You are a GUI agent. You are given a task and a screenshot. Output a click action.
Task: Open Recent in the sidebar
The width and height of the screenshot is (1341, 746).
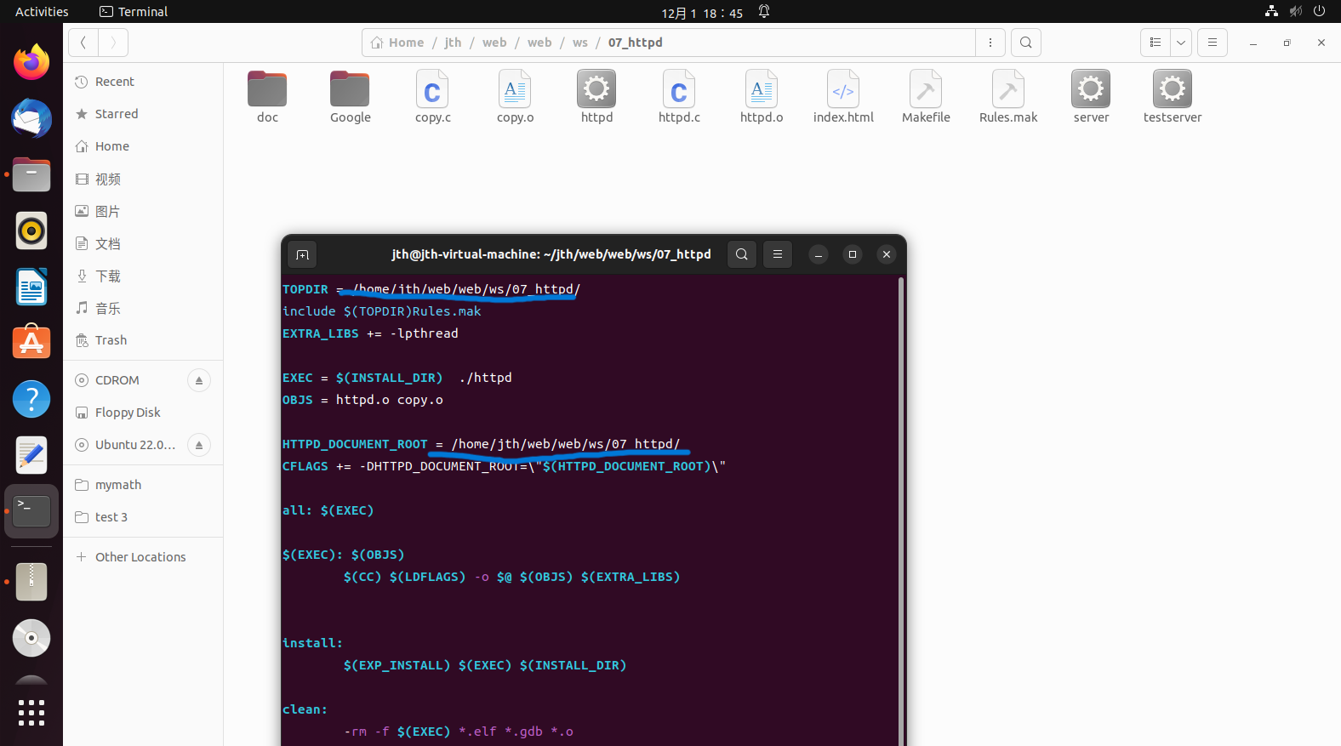coord(143,82)
